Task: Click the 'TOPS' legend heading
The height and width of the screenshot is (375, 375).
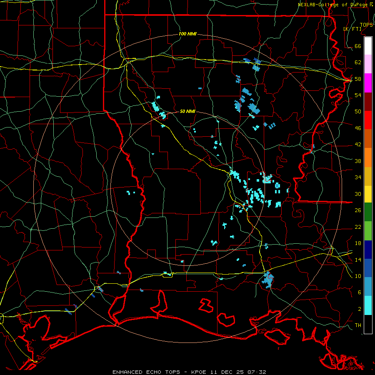Action: click(366, 25)
